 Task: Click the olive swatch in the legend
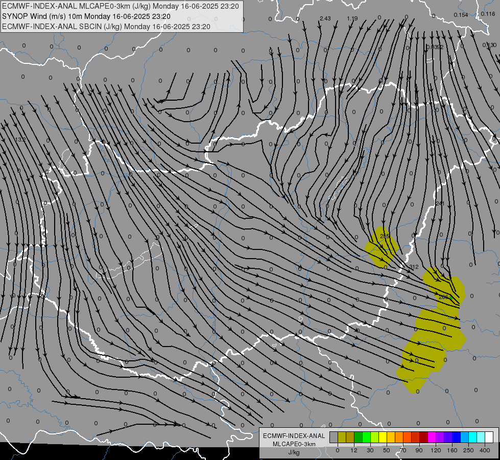pyautogui.click(x=342, y=437)
